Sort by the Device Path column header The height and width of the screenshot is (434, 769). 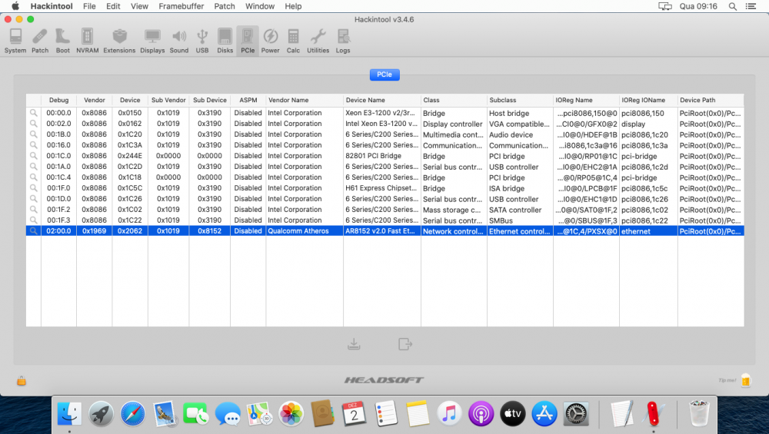711,100
